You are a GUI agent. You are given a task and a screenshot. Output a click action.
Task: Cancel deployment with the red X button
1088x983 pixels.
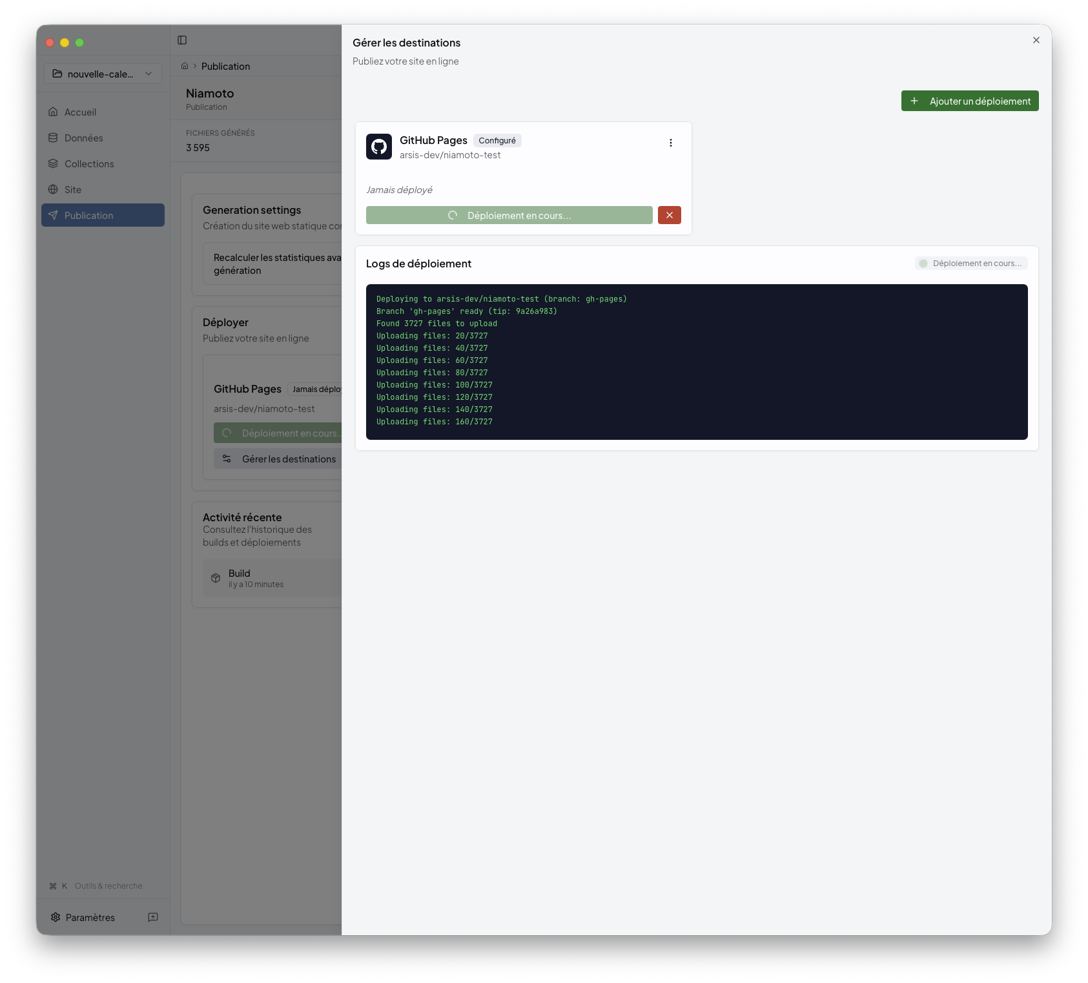[x=669, y=215]
